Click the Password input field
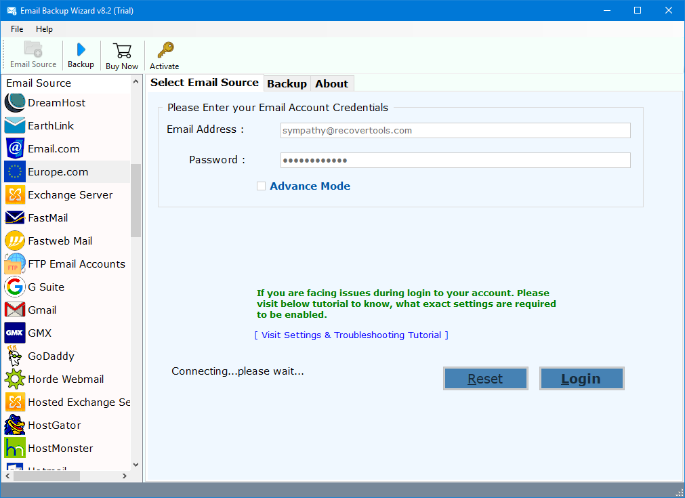Screen dimensions: 685x498 pos(455,161)
